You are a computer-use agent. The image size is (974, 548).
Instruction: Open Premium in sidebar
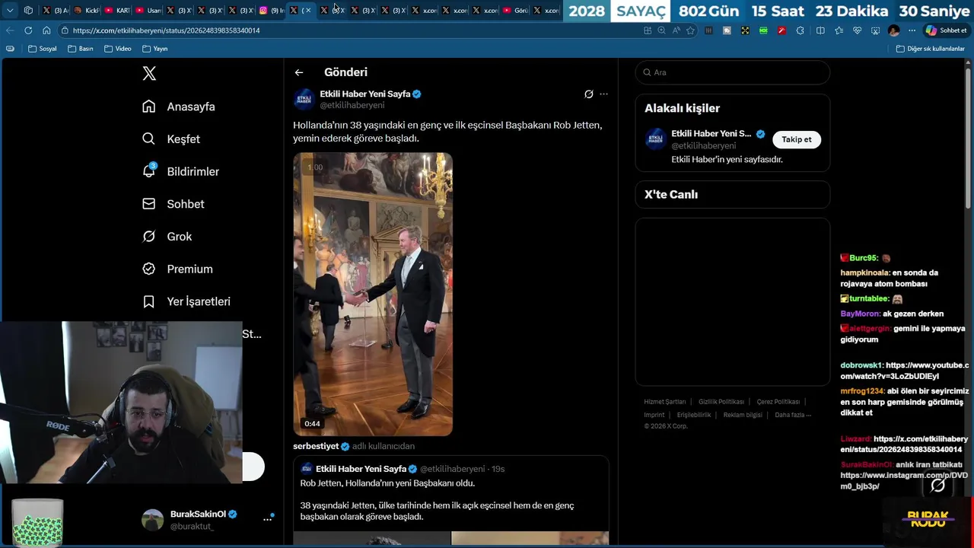pos(177,269)
